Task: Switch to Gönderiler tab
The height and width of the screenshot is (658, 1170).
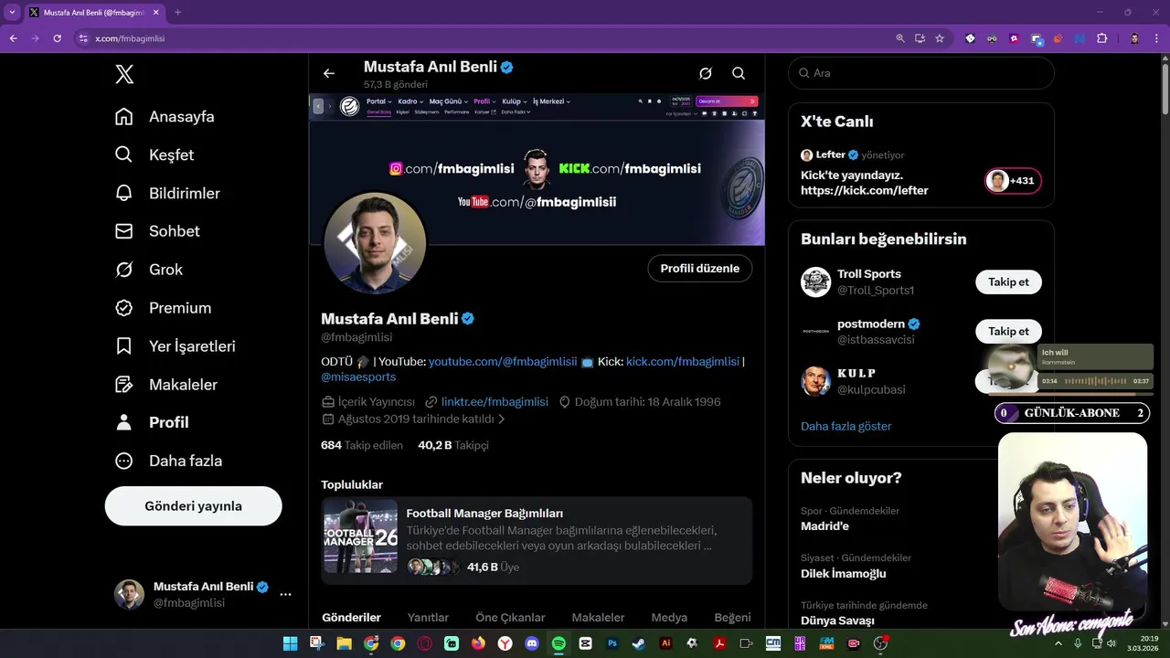Action: [352, 618]
